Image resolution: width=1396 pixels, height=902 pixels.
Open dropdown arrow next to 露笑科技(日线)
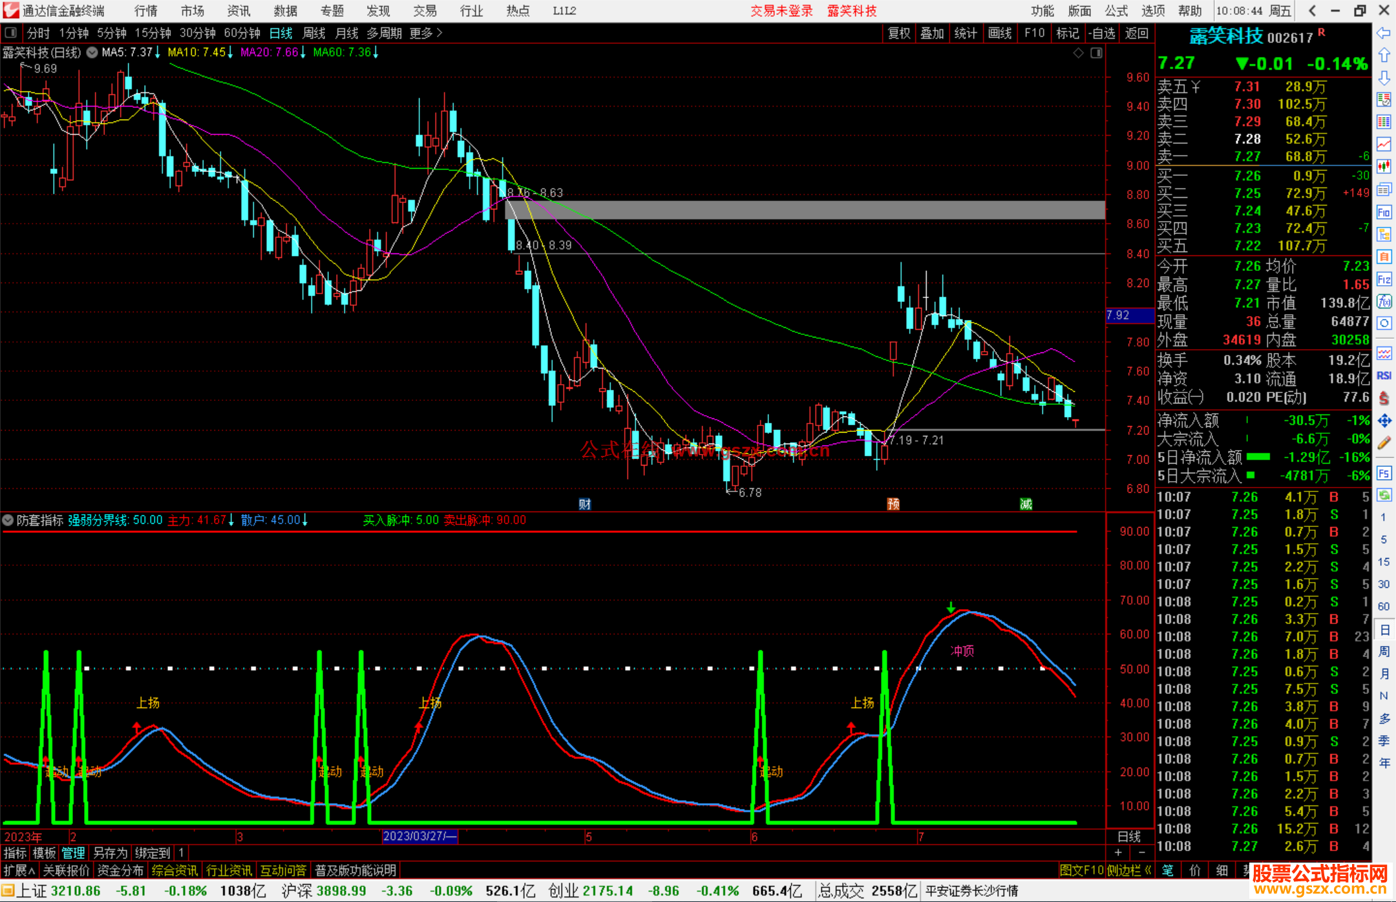click(x=92, y=52)
